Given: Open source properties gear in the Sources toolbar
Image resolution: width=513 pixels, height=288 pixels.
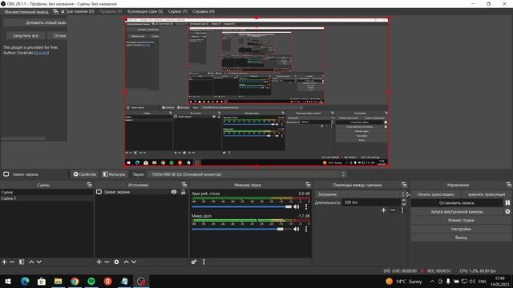Looking at the screenshot, I should [x=116, y=262].
